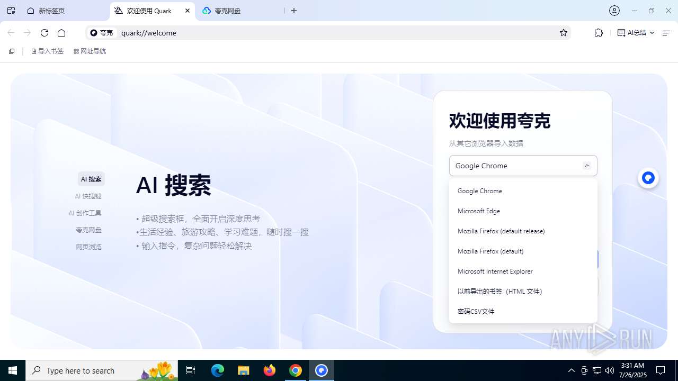
Task: Open the clock showing 3:31 AM
Action: [x=633, y=370]
